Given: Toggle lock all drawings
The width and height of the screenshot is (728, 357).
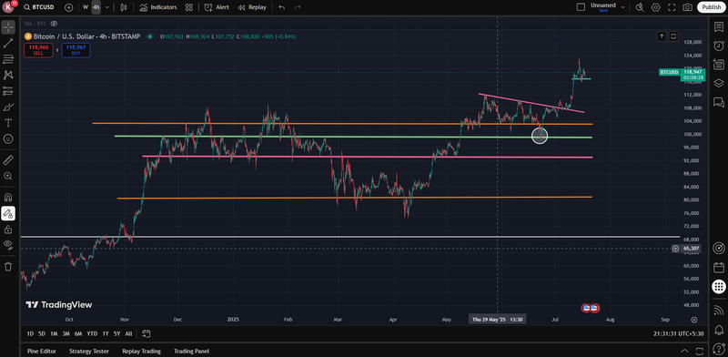Looking at the screenshot, I should tap(8, 229).
